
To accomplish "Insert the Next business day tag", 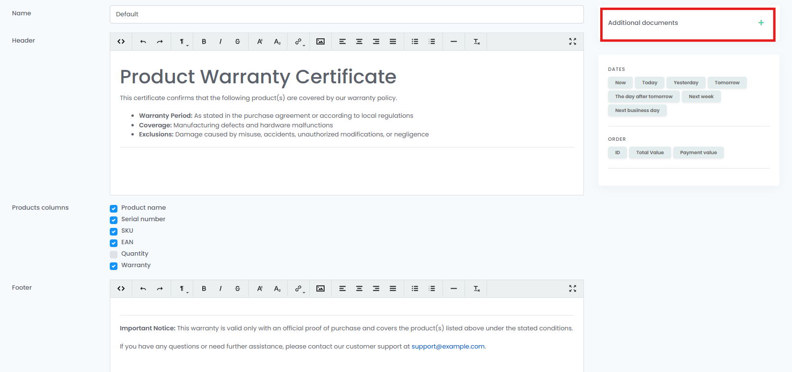I will pos(638,111).
